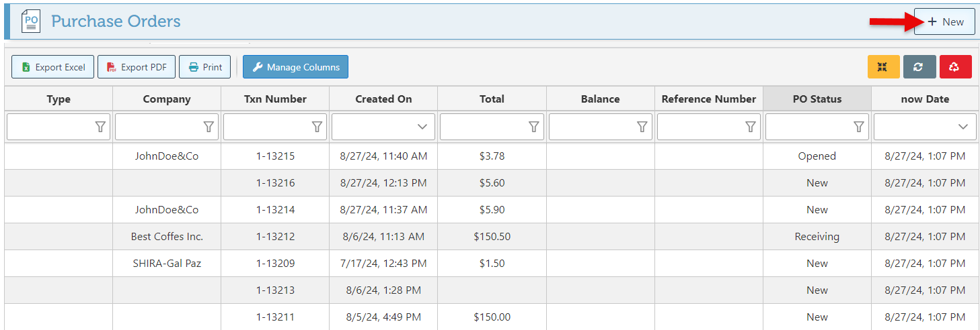Image resolution: width=980 pixels, height=330 pixels.
Task: Click the yellow collapse icon button
Action: (x=883, y=67)
